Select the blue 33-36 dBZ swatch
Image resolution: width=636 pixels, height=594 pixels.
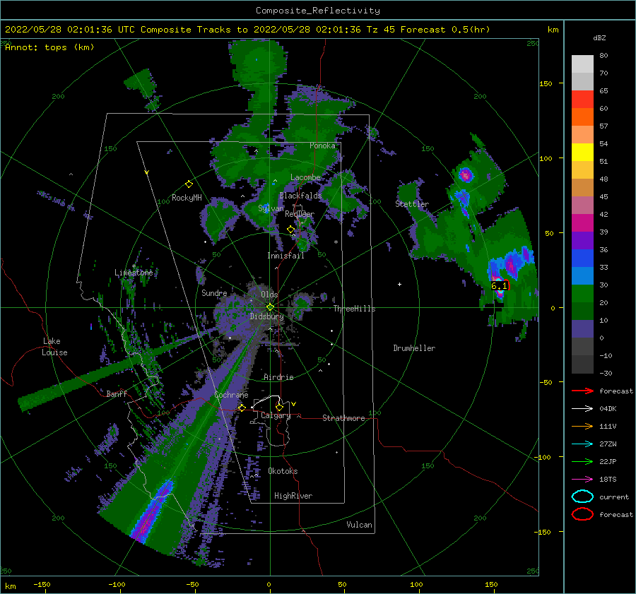582,259
